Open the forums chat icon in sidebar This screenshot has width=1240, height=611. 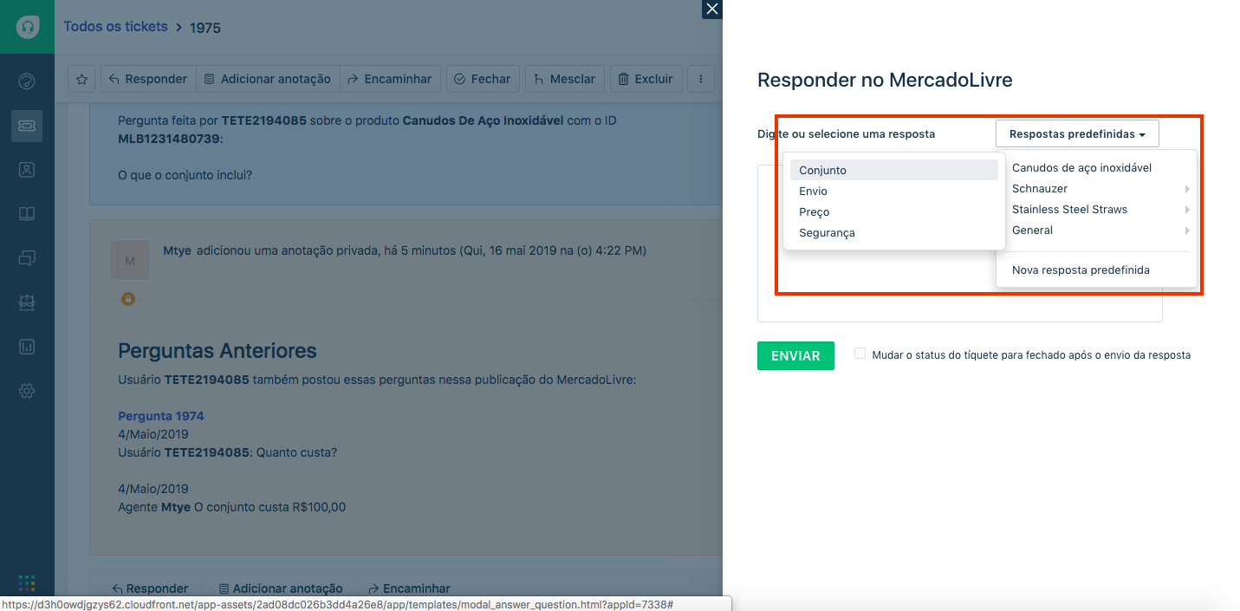(x=27, y=258)
